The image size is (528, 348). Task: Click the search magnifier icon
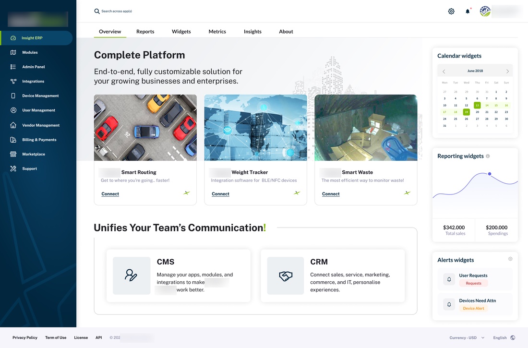coord(96,12)
